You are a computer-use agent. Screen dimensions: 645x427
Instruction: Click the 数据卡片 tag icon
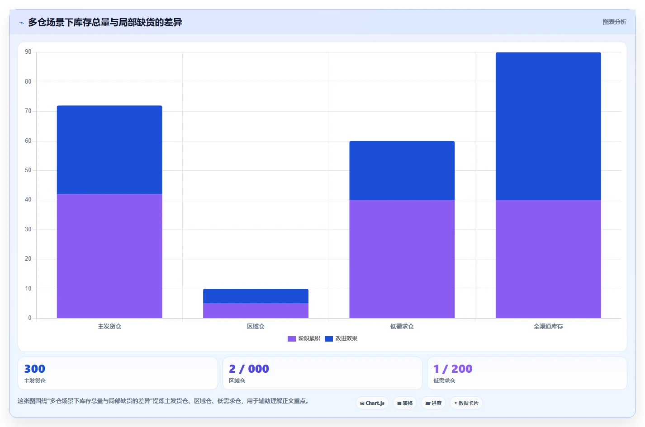pyautogui.click(x=455, y=403)
